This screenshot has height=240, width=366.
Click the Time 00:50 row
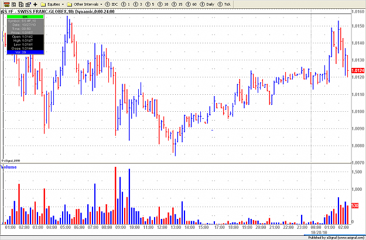coord(25,29)
